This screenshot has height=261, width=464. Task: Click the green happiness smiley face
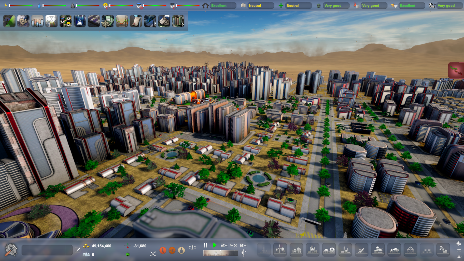click(x=128, y=254)
